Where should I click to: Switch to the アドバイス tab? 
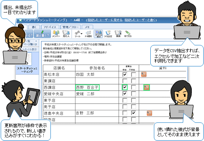50,27
